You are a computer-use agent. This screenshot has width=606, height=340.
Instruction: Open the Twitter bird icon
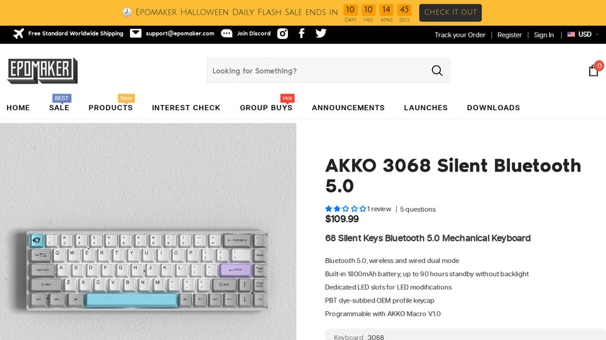pyautogui.click(x=321, y=34)
